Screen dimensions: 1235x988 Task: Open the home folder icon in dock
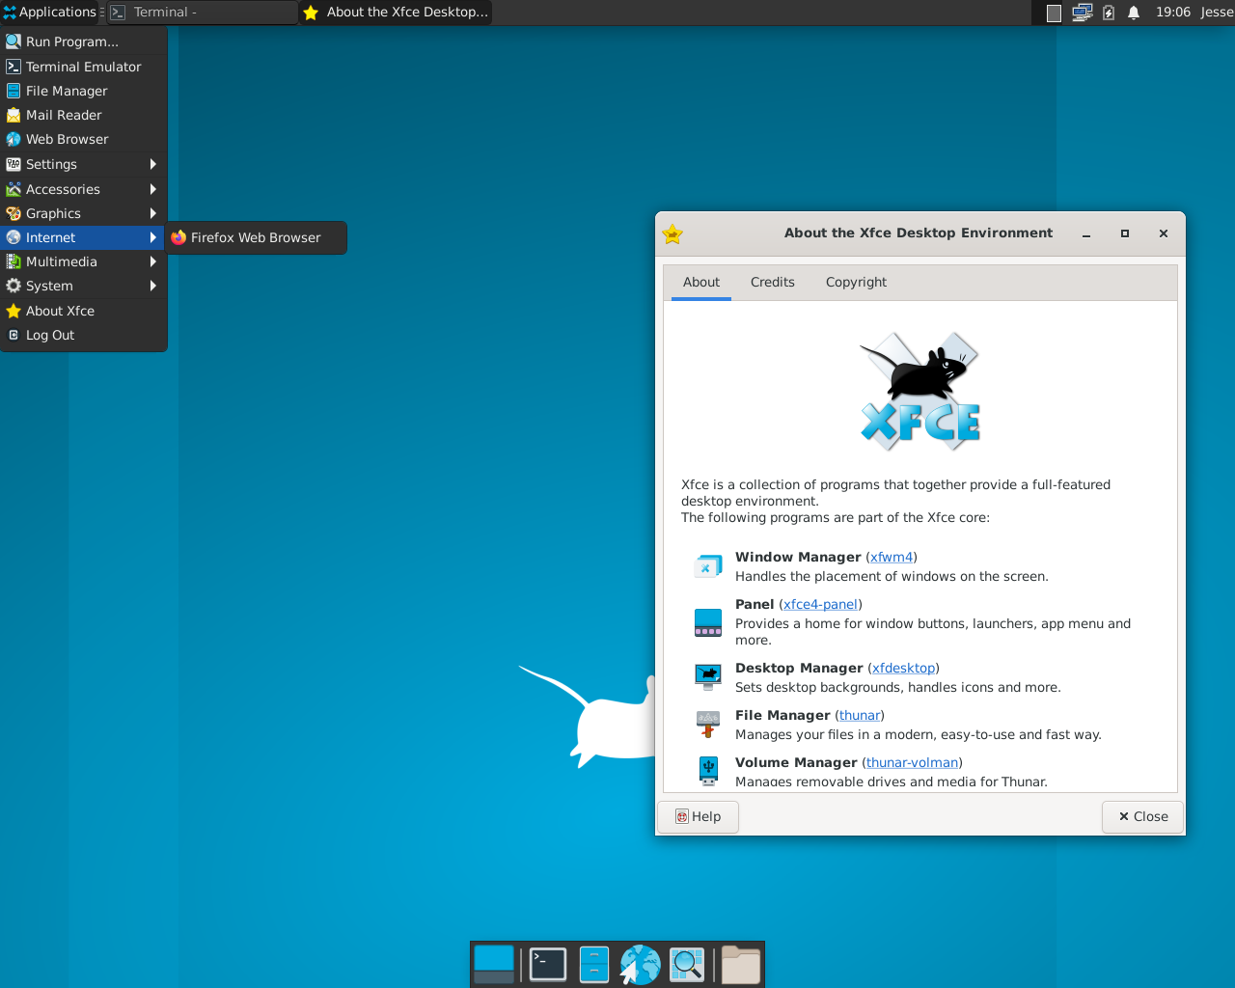(741, 964)
